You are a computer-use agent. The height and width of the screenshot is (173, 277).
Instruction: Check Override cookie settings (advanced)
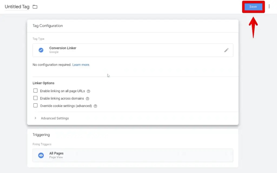click(x=35, y=105)
